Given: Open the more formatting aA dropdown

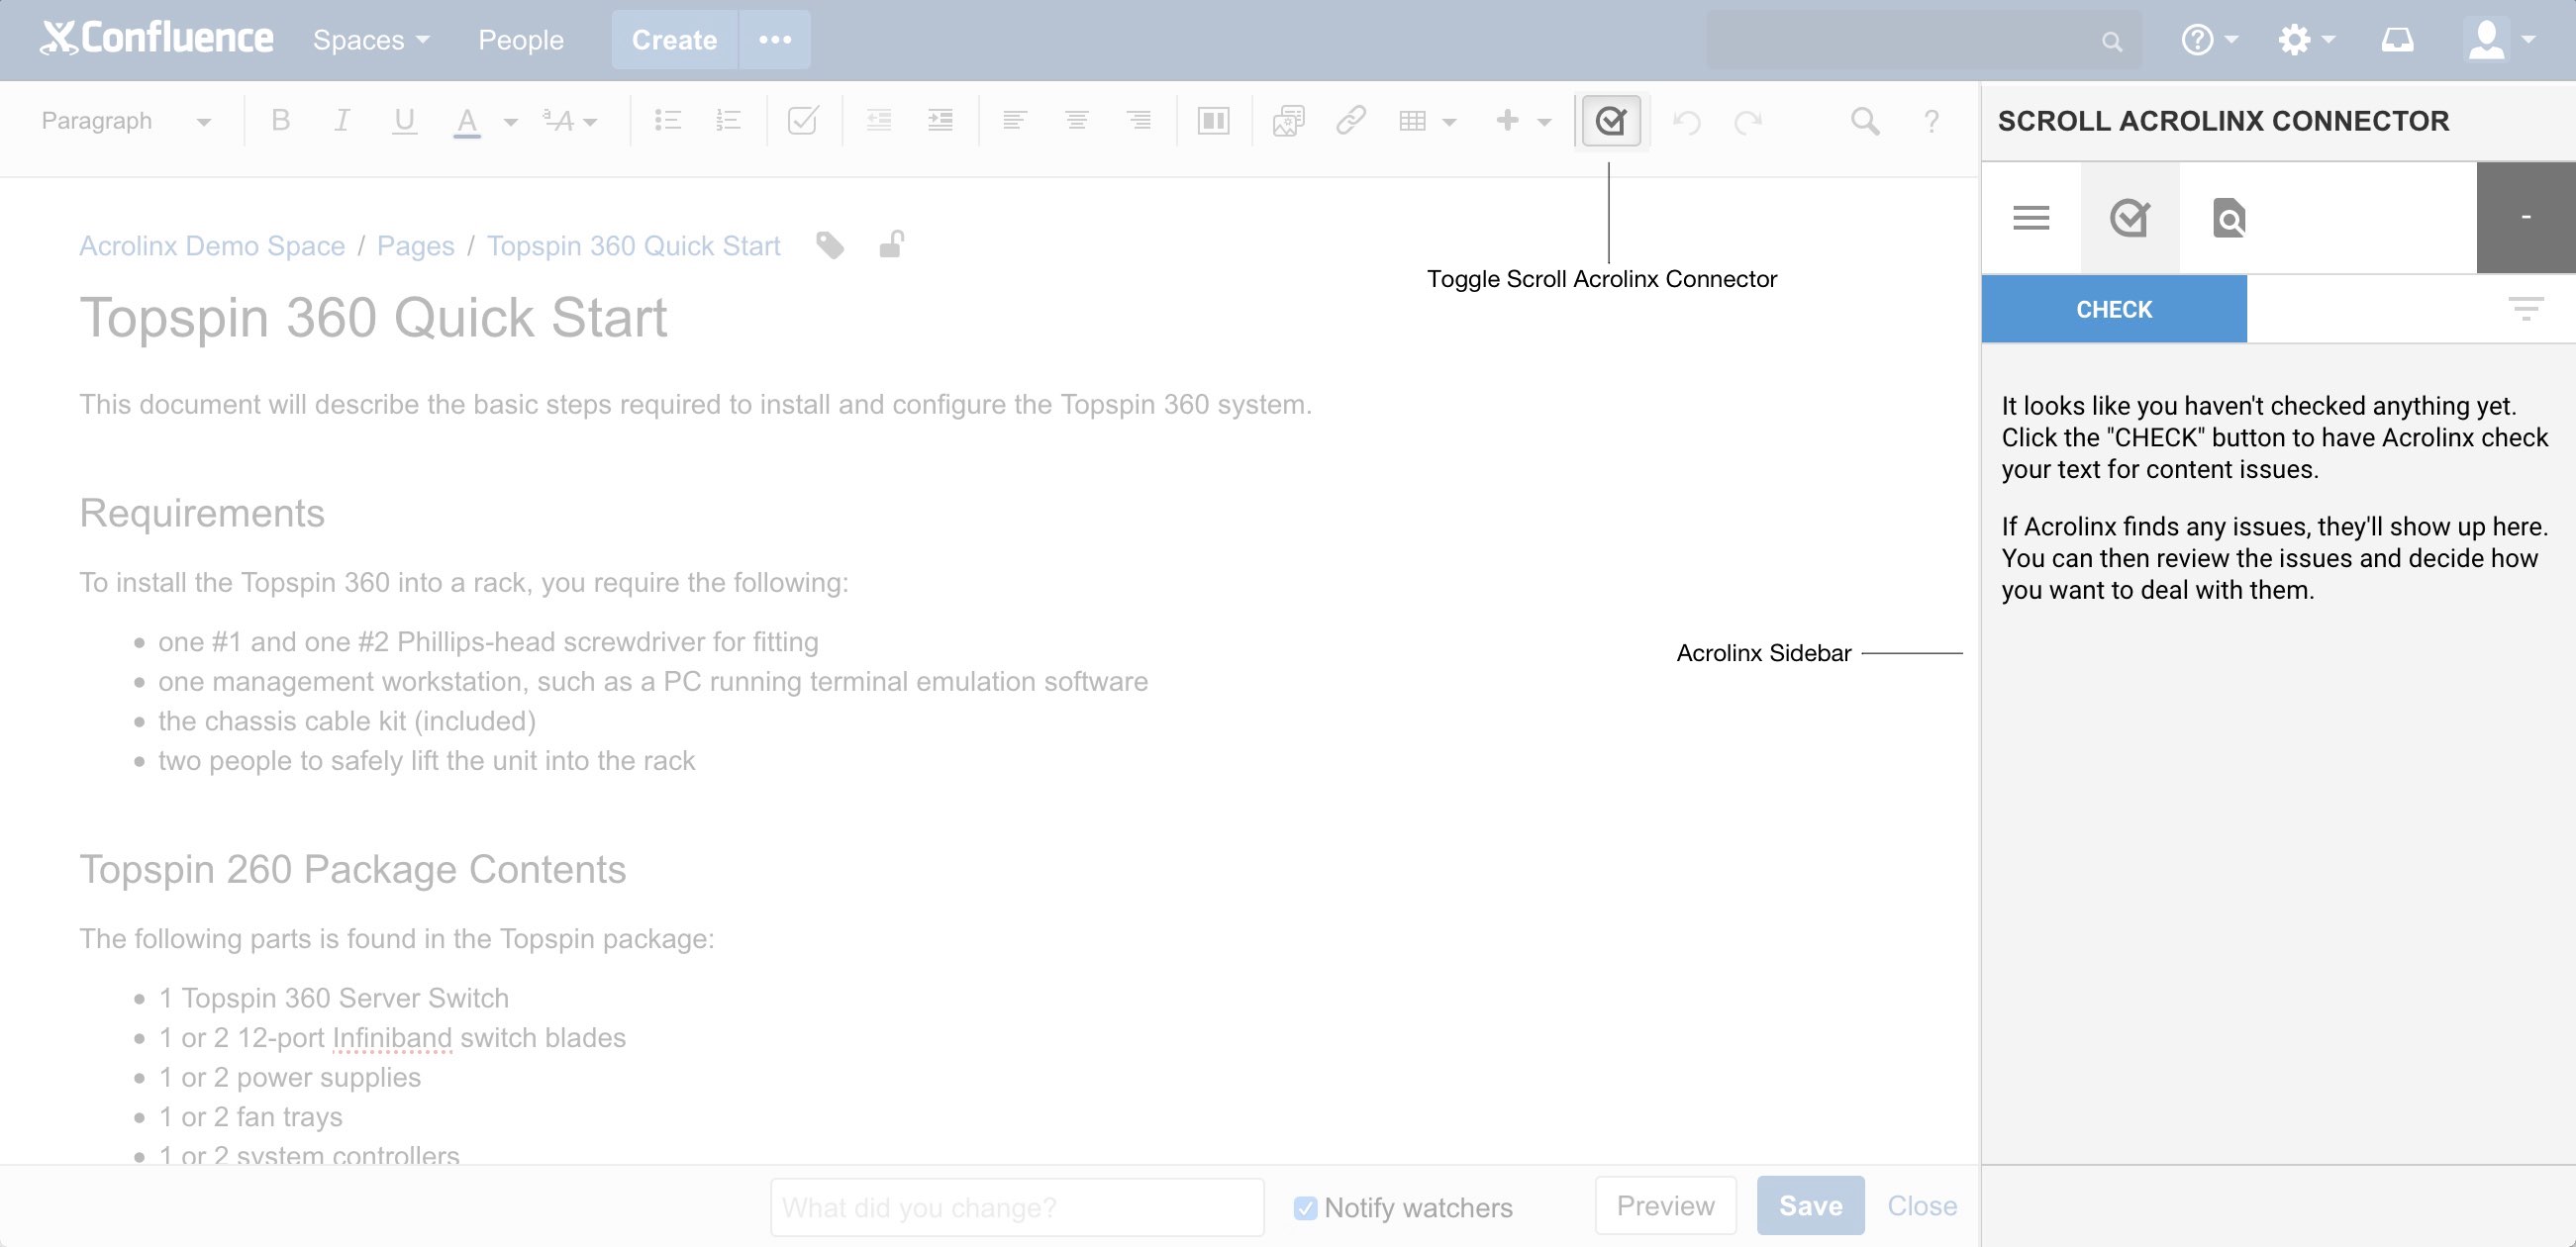Looking at the screenshot, I should point(570,121).
